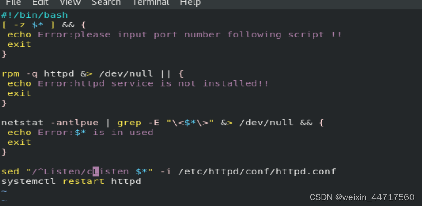This screenshot has width=422, height=206.
Task: Click 'httpd service is not installed!!' text
Action: [171, 83]
